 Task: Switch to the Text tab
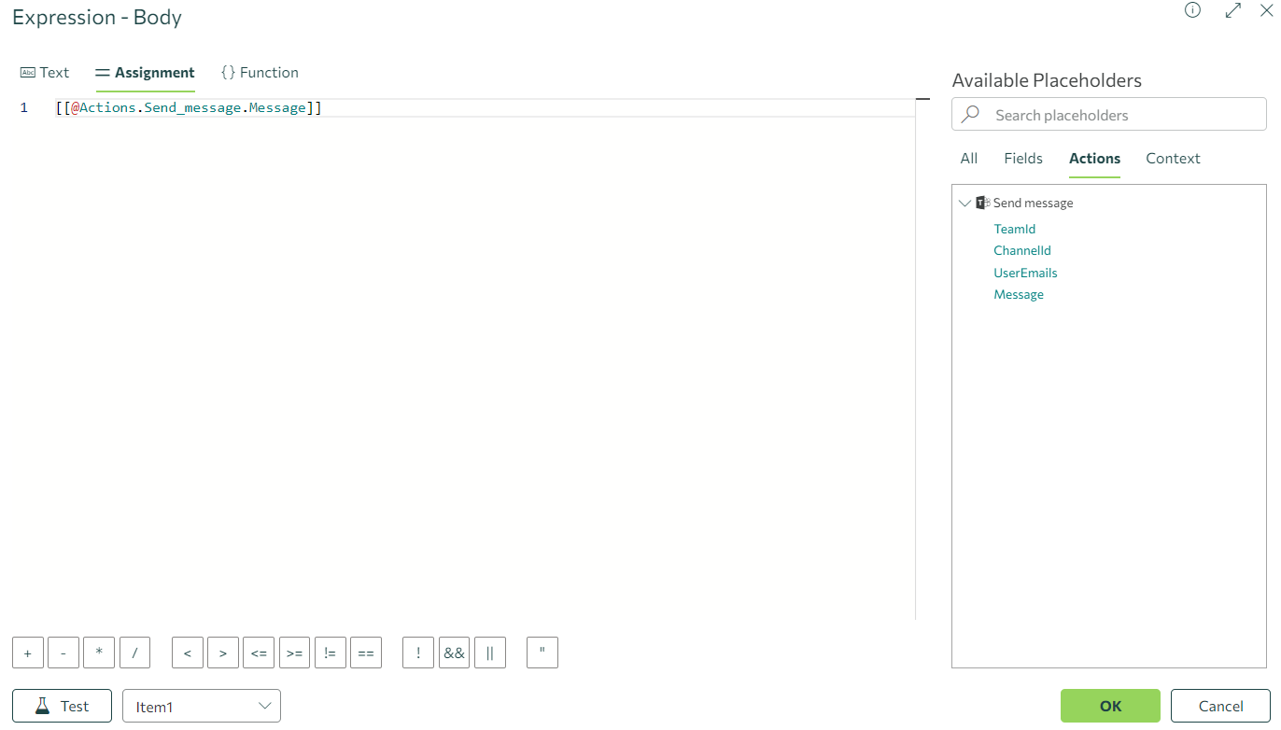coord(45,73)
